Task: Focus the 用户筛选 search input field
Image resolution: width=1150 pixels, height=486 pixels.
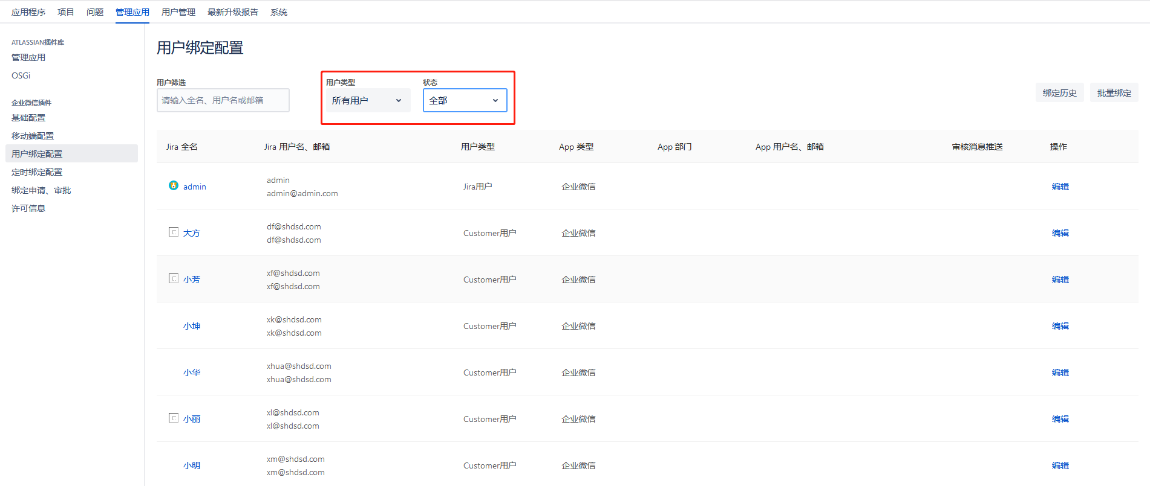Action: tap(223, 100)
